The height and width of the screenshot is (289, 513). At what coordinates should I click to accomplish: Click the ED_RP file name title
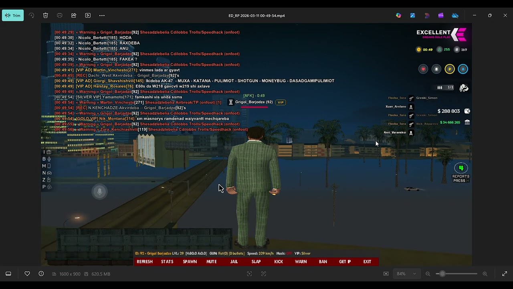point(256,16)
